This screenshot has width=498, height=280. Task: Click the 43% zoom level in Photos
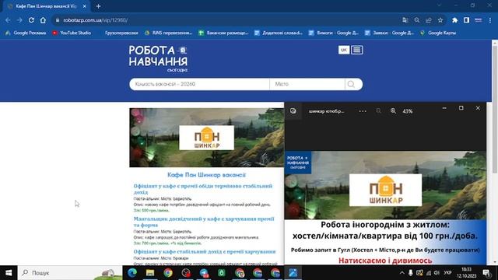coord(408,111)
